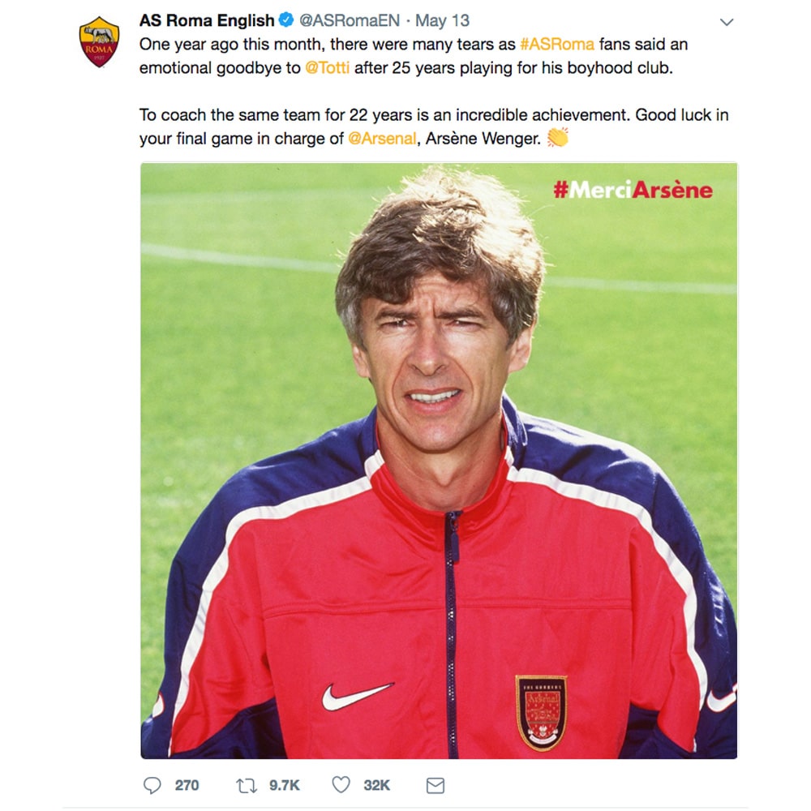The image size is (811, 811).
Task: Click the AS Roma English account name
Action: 207,20
